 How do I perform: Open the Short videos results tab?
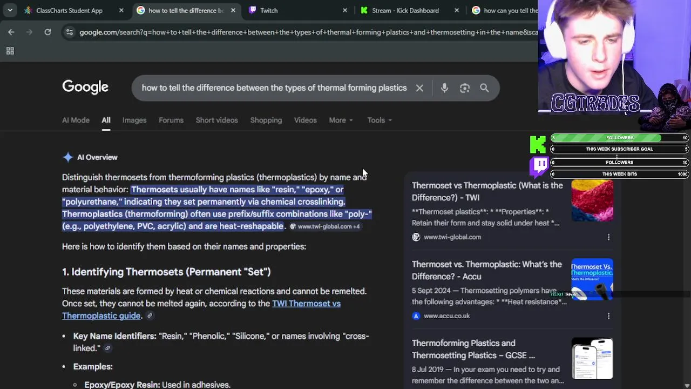pos(216,120)
